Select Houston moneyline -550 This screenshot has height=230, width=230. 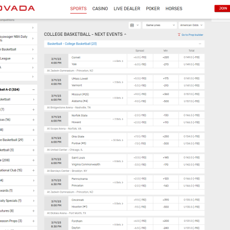[x=166, y=207]
